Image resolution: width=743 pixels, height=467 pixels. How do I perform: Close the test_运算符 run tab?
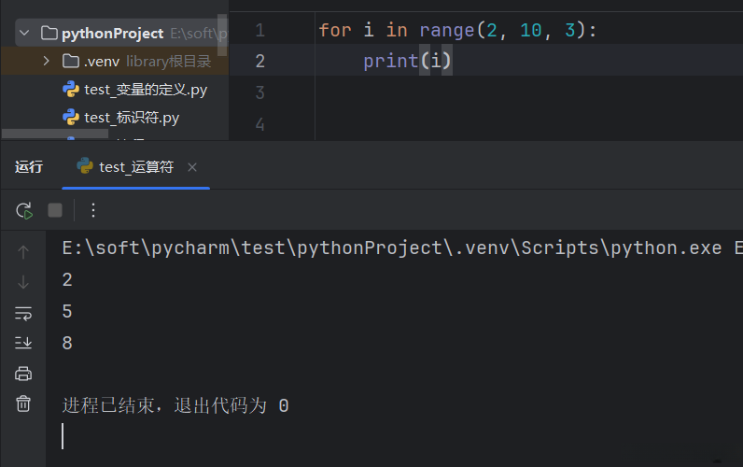click(192, 167)
